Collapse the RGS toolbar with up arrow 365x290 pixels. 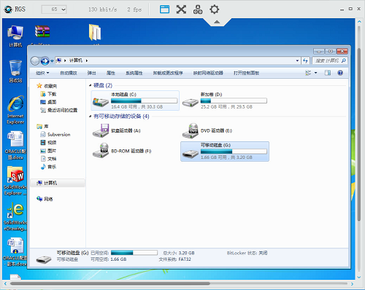point(217,22)
